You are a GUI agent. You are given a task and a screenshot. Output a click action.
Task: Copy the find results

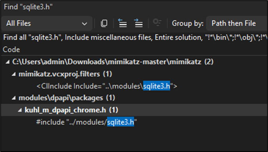tap(104, 23)
